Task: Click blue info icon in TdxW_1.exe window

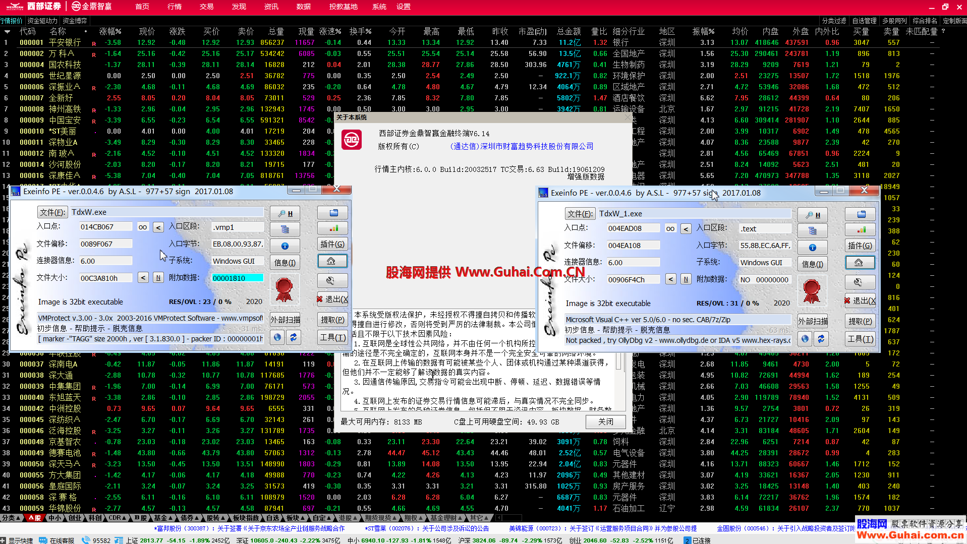Action: click(x=813, y=248)
